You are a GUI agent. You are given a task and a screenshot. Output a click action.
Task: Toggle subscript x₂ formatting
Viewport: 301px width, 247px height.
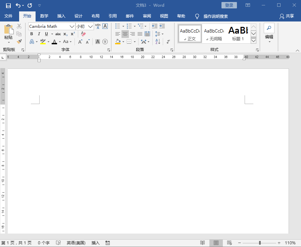(x=65, y=34)
